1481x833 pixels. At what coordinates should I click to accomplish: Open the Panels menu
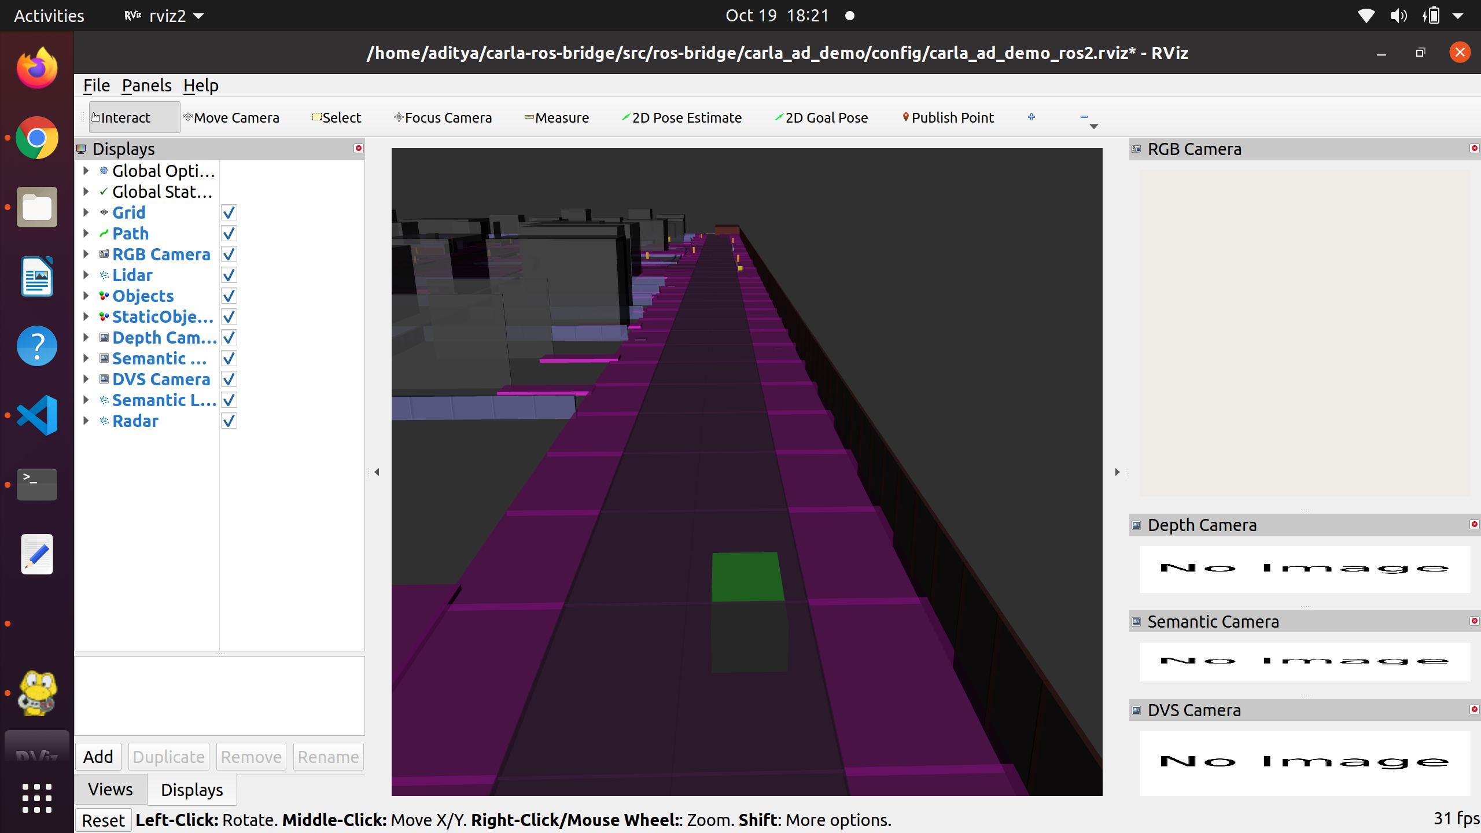pos(146,86)
